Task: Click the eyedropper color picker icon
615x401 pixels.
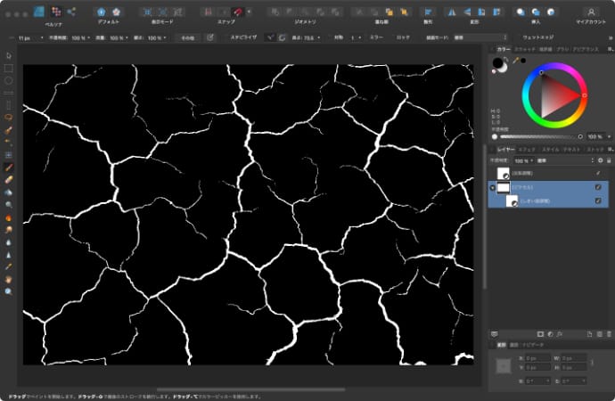Action: click(x=514, y=61)
